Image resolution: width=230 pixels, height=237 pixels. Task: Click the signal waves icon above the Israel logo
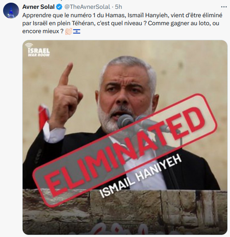(x=29, y=45)
